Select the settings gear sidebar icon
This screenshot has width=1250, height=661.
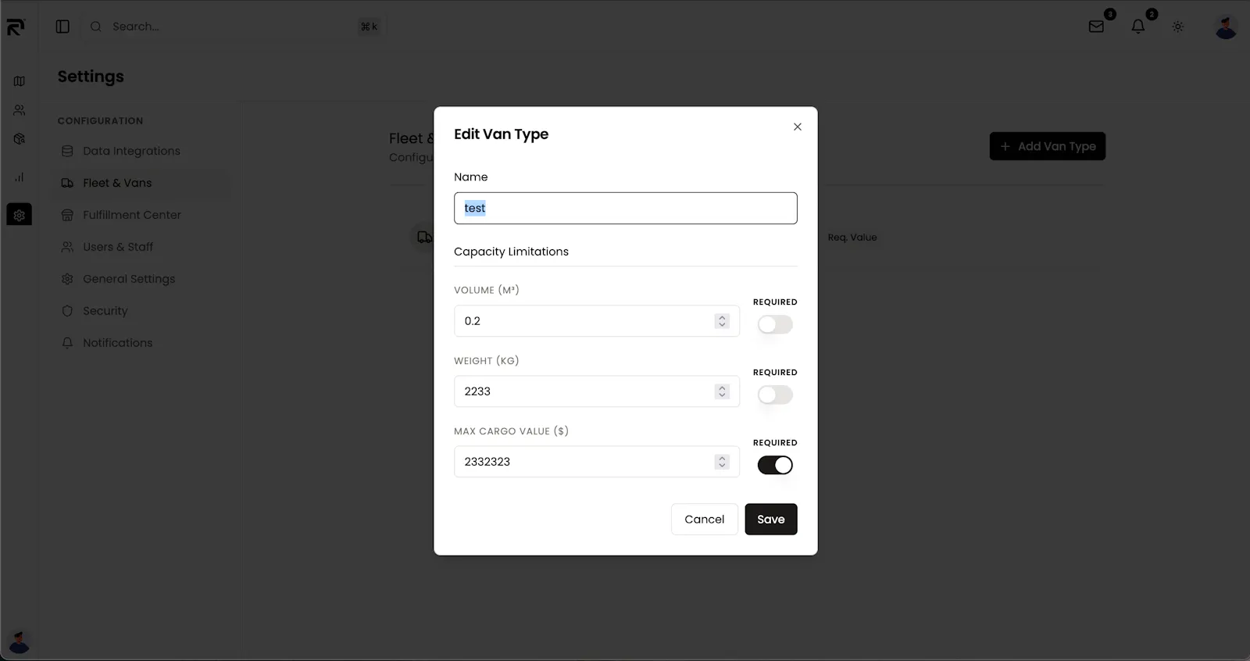(20, 215)
